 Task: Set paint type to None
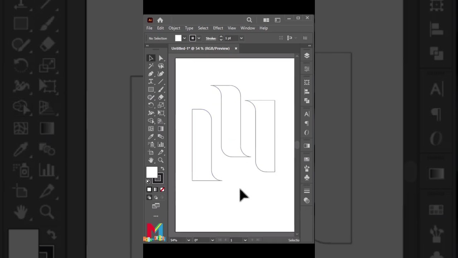tap(162, 190)
